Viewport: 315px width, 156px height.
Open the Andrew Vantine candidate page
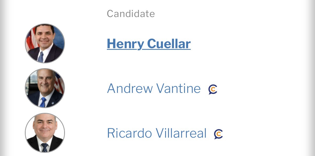[x=154, y=88]
